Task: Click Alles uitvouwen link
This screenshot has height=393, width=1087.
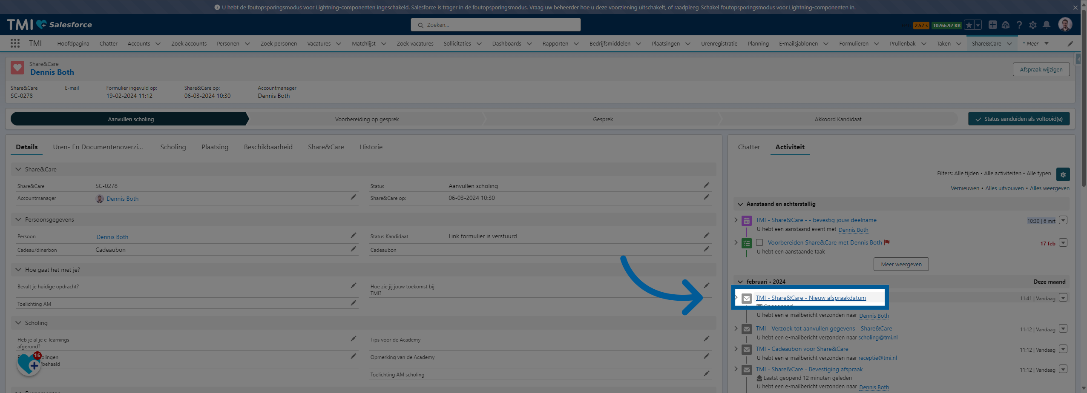Action: 1004,188
